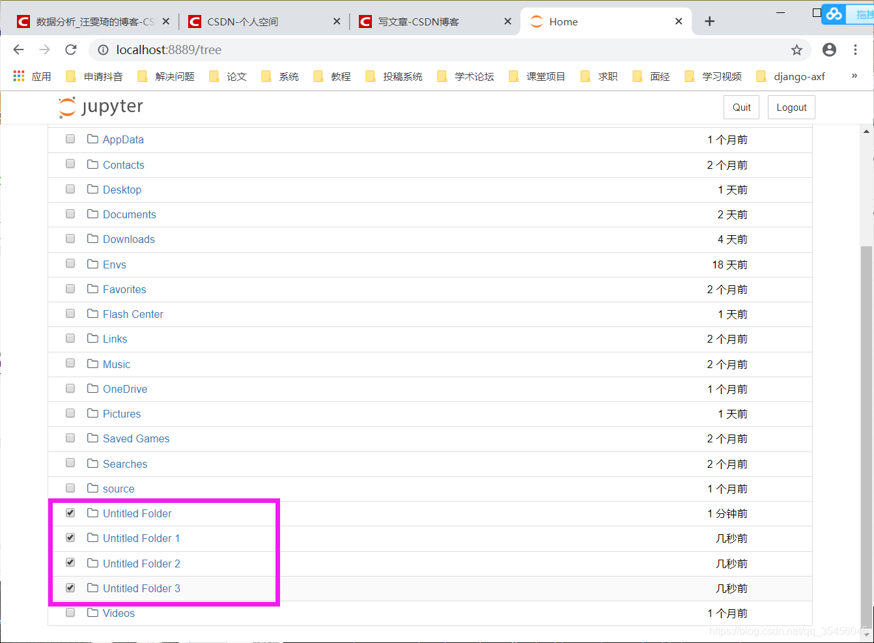874x643 pixels.
Task: Click the OneDrive folder icon
Action: 92,388
